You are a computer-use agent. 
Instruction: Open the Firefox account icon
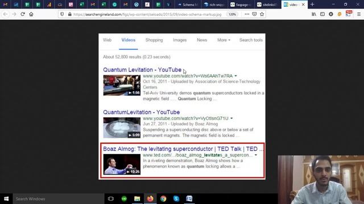pos(331,14)
